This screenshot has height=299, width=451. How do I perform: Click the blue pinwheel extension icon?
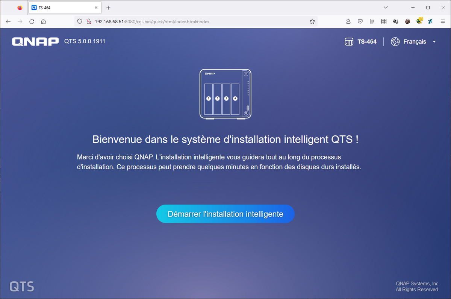pos(431,21)
